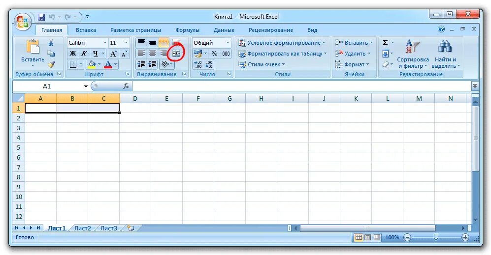491x255 pixels.
Task: Apply accounting currency number format
Action: (x=197, y=54)
